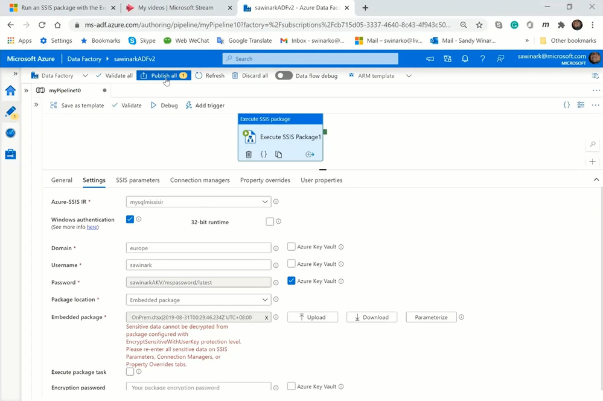Open the feedback person icon
The height and width of the screenshot is (401, 603).
pos(500,58)
